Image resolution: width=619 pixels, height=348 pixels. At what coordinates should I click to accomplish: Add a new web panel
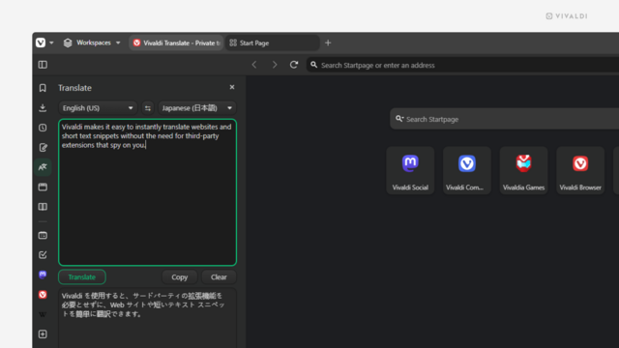click(43, 334)
